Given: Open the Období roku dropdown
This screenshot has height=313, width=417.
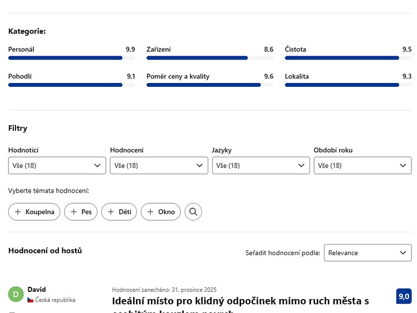Looking at the screenshot, I should click(363, 165).
